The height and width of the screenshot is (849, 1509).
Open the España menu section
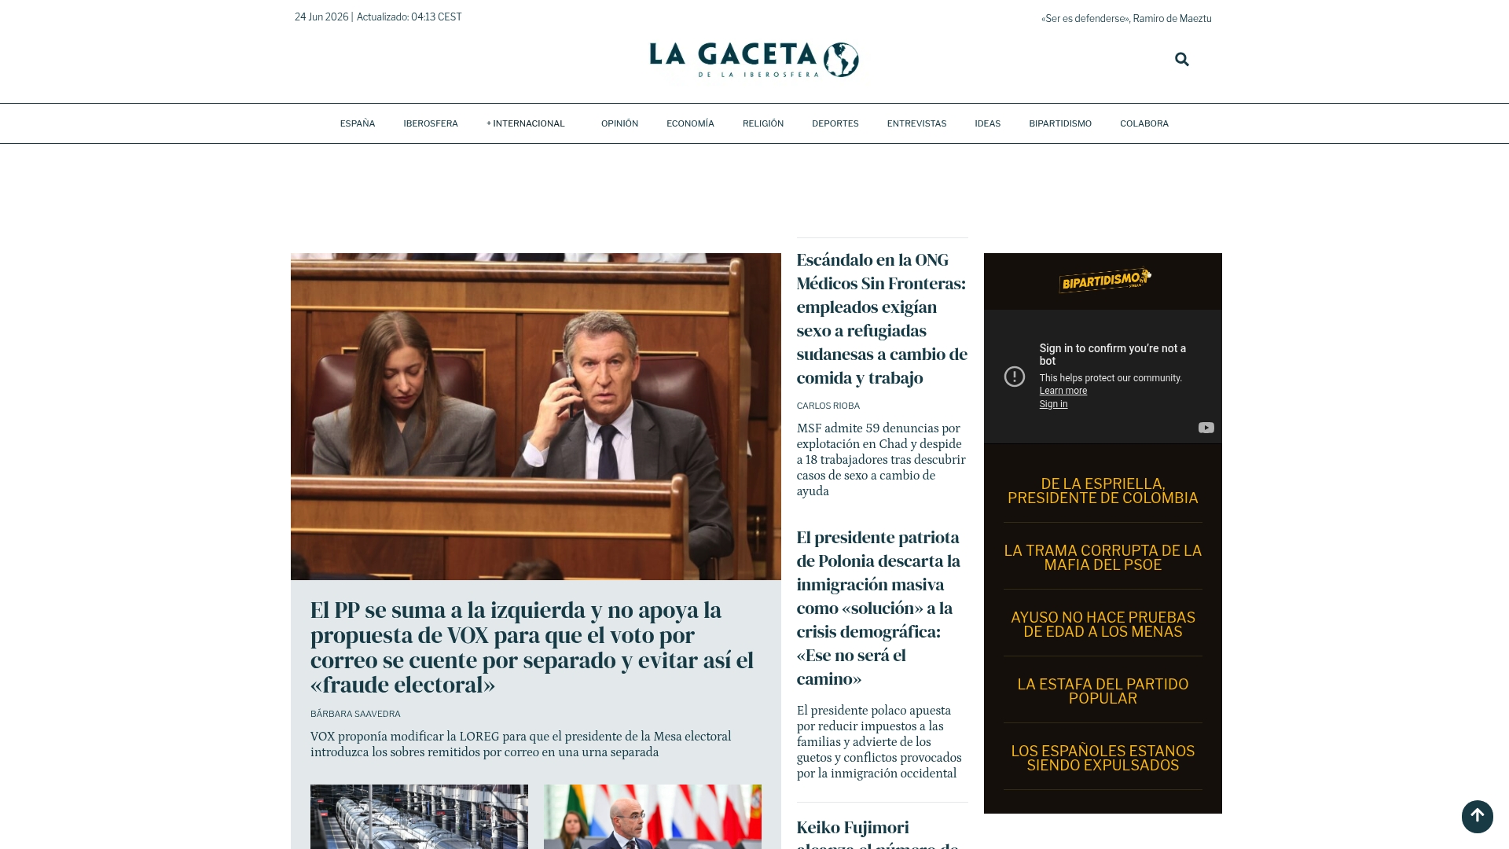(358, 123)
